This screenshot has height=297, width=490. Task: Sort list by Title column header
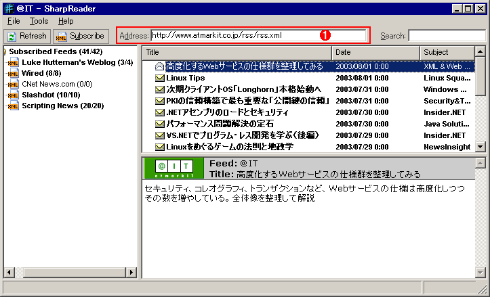(237, 52)
